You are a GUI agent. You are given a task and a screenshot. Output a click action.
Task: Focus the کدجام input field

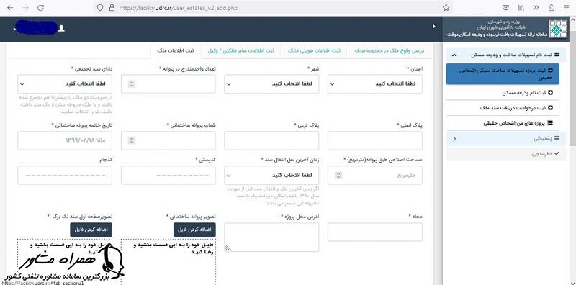65,175
